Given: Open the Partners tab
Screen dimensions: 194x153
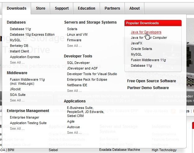Looking at the screenshot, I should tap(112, 8).
